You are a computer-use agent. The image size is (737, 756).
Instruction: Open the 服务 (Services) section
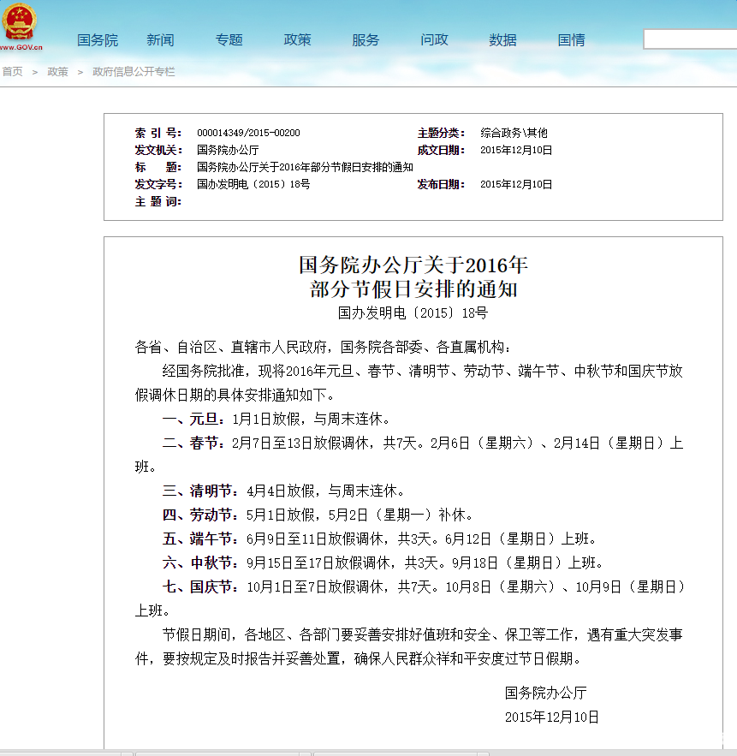tap(366, 39)
